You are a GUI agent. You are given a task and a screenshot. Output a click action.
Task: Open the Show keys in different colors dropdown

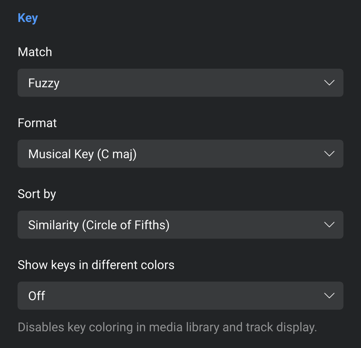[180, 296]
